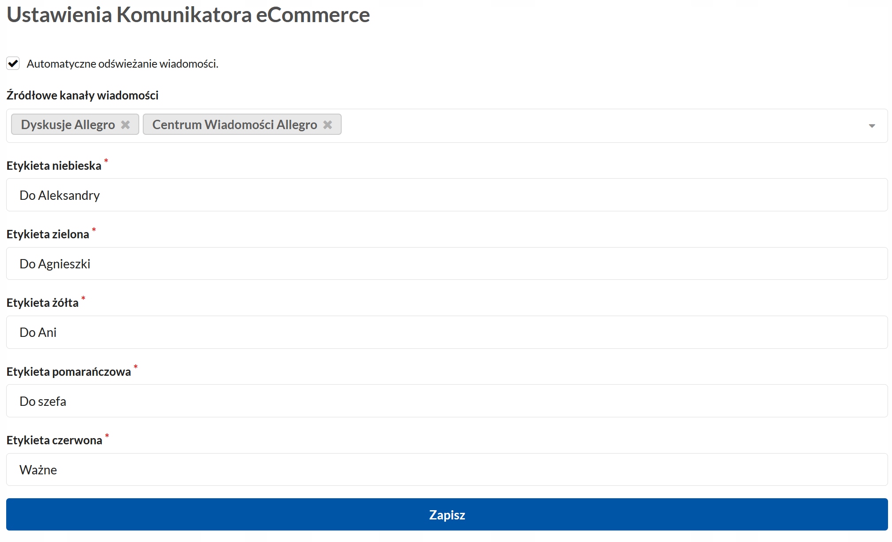Expand the source channels dropdown arrow

[x=872, y=126]
